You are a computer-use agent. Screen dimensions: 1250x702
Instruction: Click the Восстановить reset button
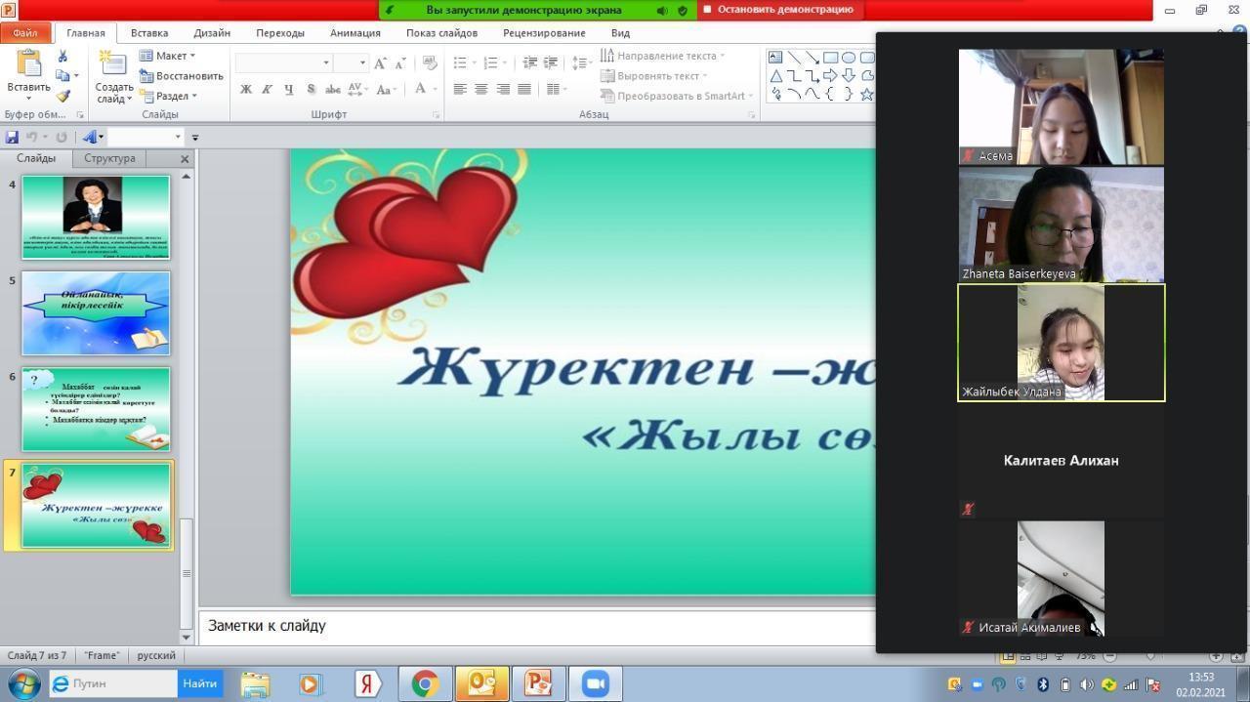coord(182,76)
